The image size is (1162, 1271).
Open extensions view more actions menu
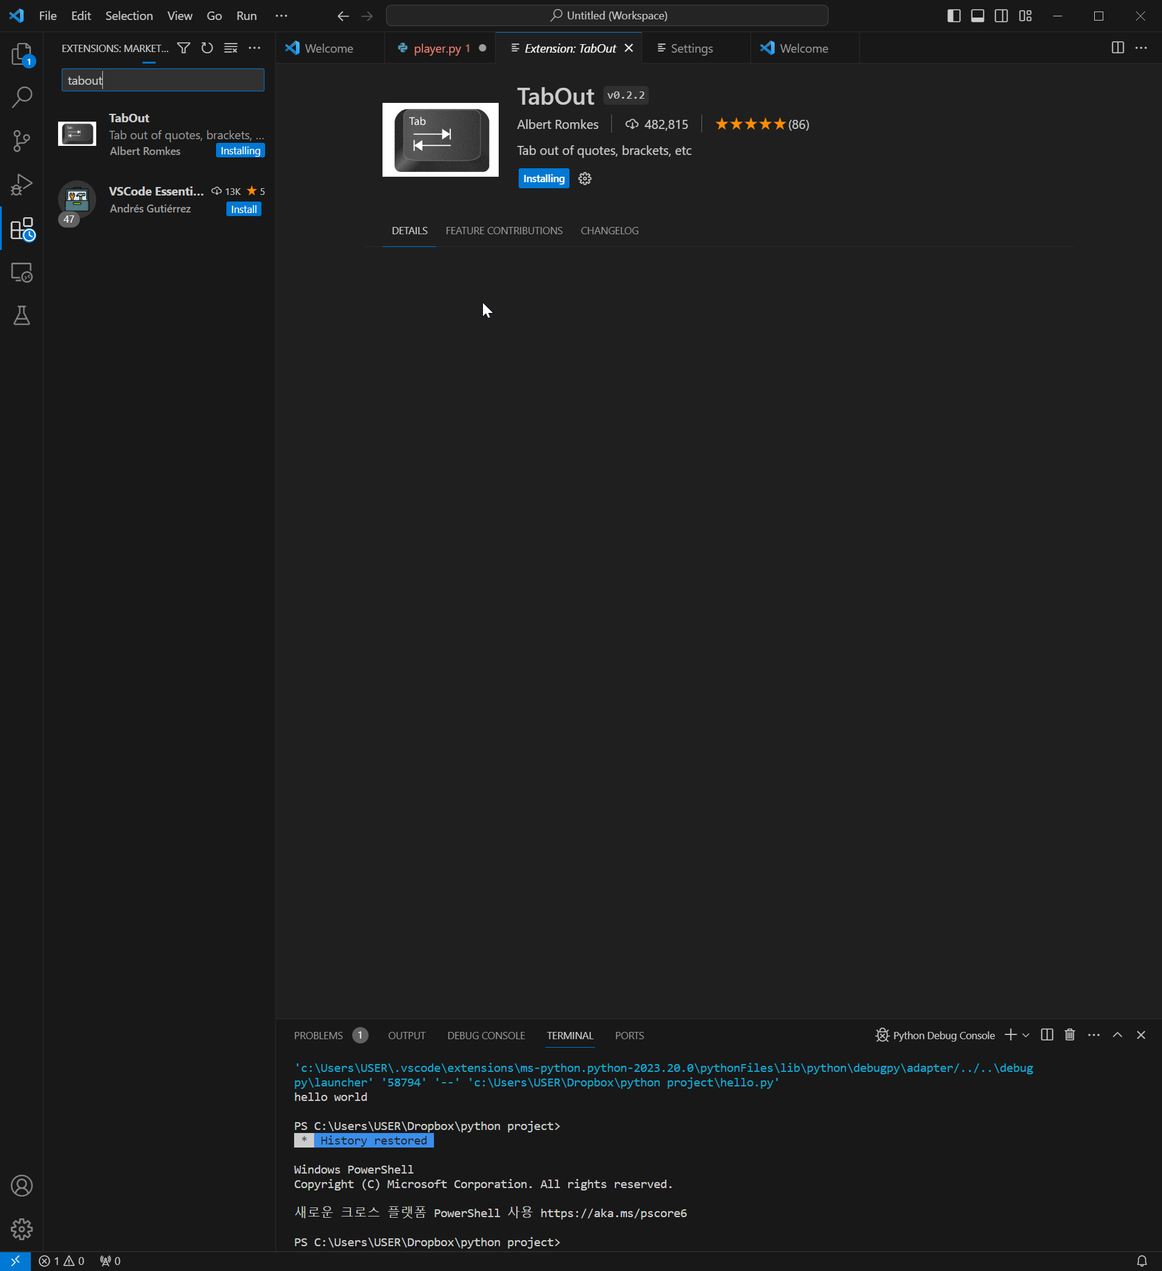[254, 48]
